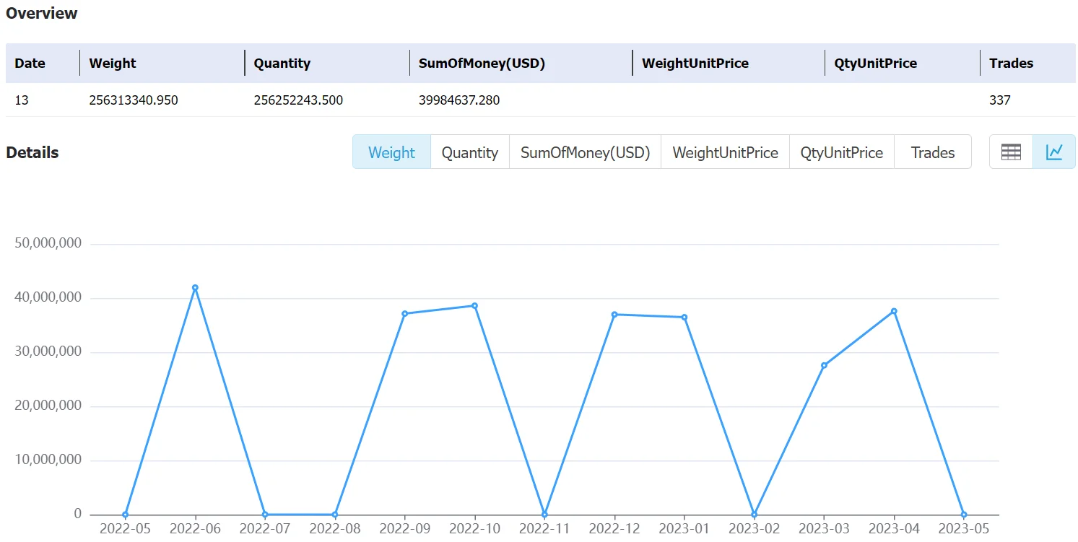Click the 2023-03 data point on chart
This screenshot has width=1078, height=542.
click(x=824, y=365)
